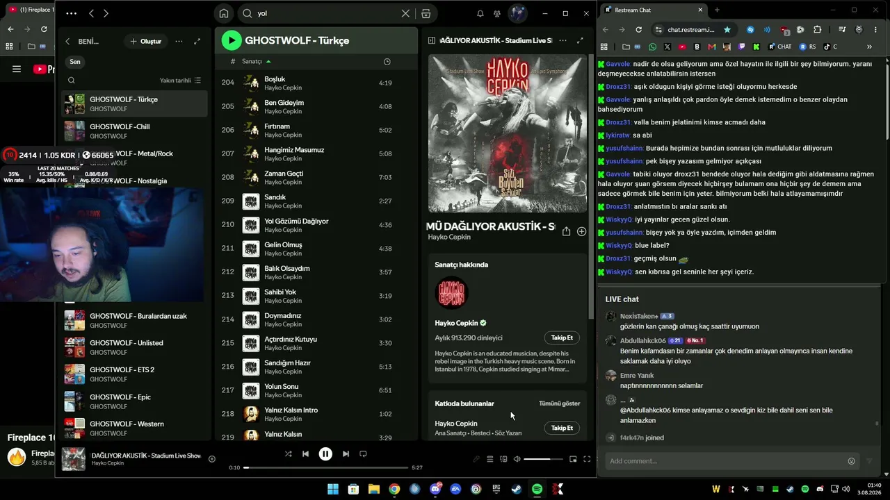Open Spotify notifications bell

pyautogui.click(x=480, y=13)
